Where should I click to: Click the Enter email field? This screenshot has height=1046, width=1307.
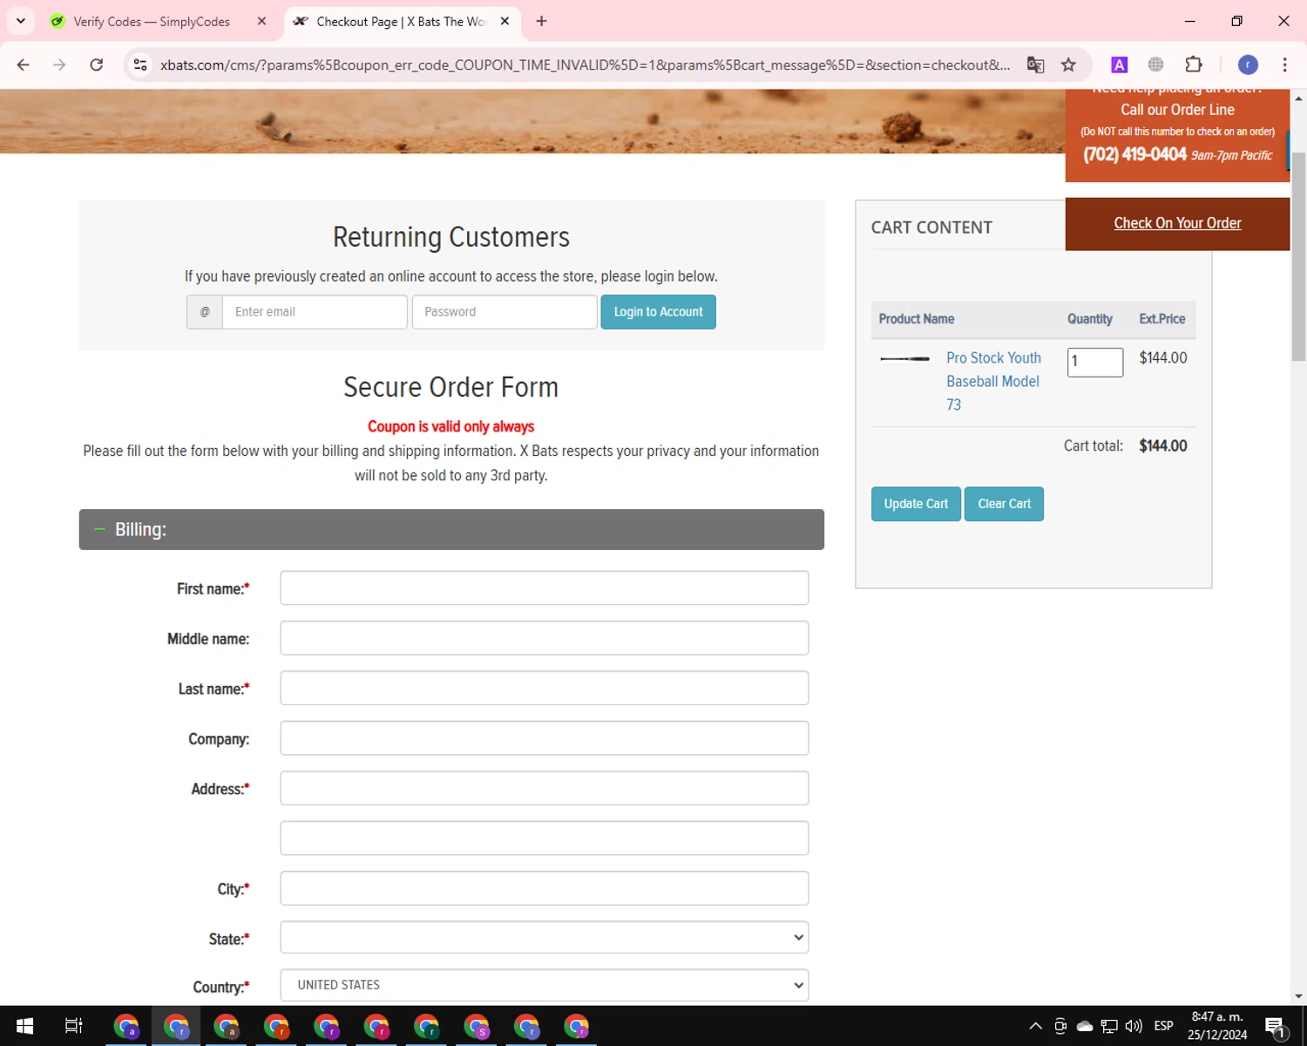click(x=315, y=312)
